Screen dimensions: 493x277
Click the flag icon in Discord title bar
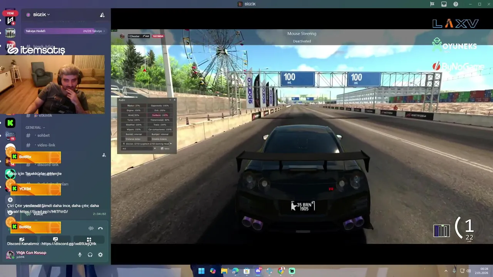click(x=432, y=4)
